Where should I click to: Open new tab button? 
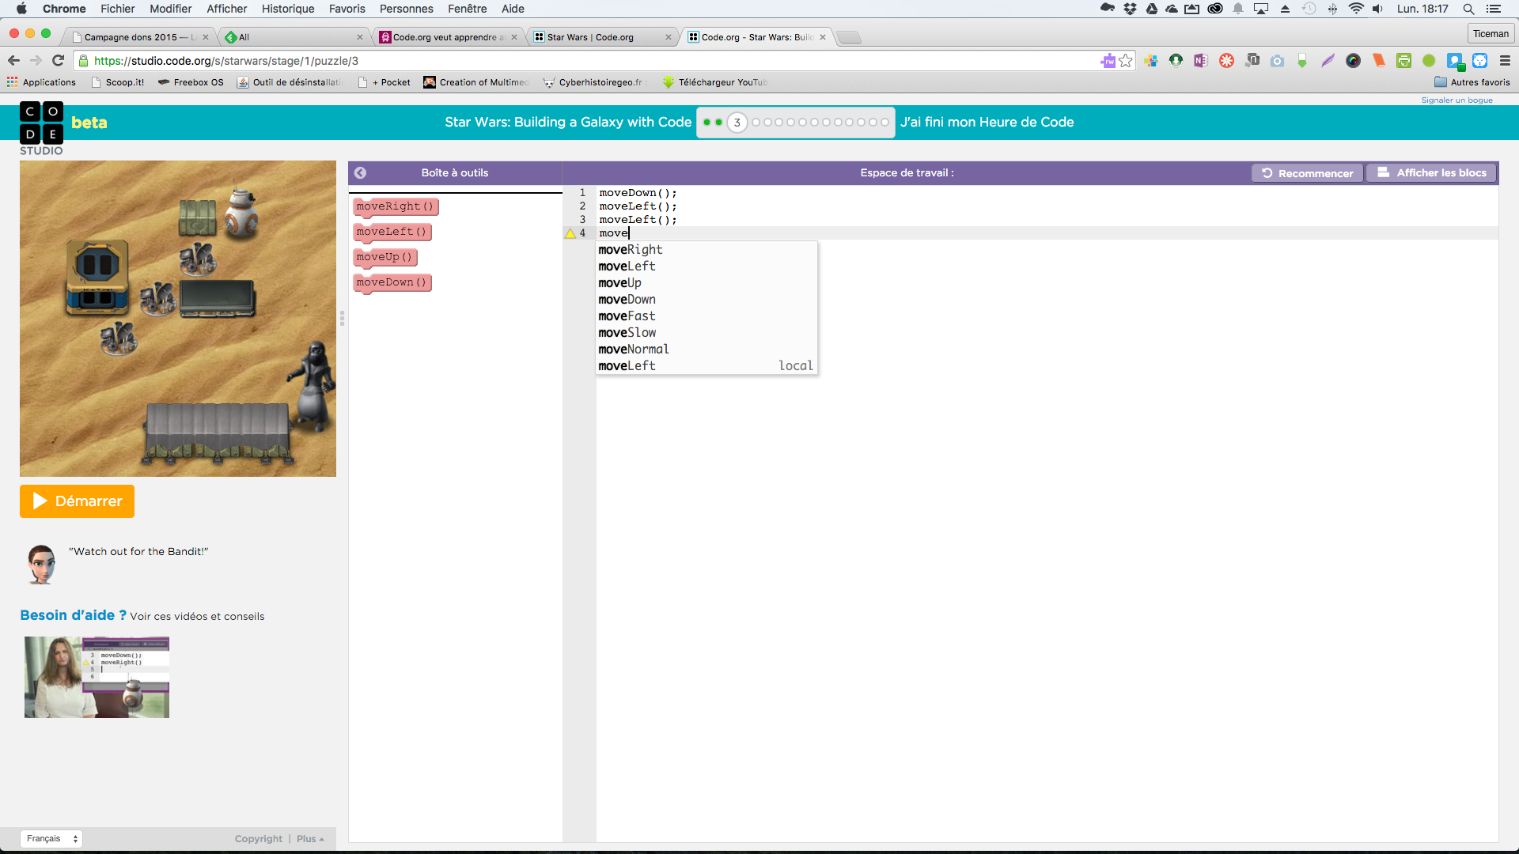(x=849, y=37)
